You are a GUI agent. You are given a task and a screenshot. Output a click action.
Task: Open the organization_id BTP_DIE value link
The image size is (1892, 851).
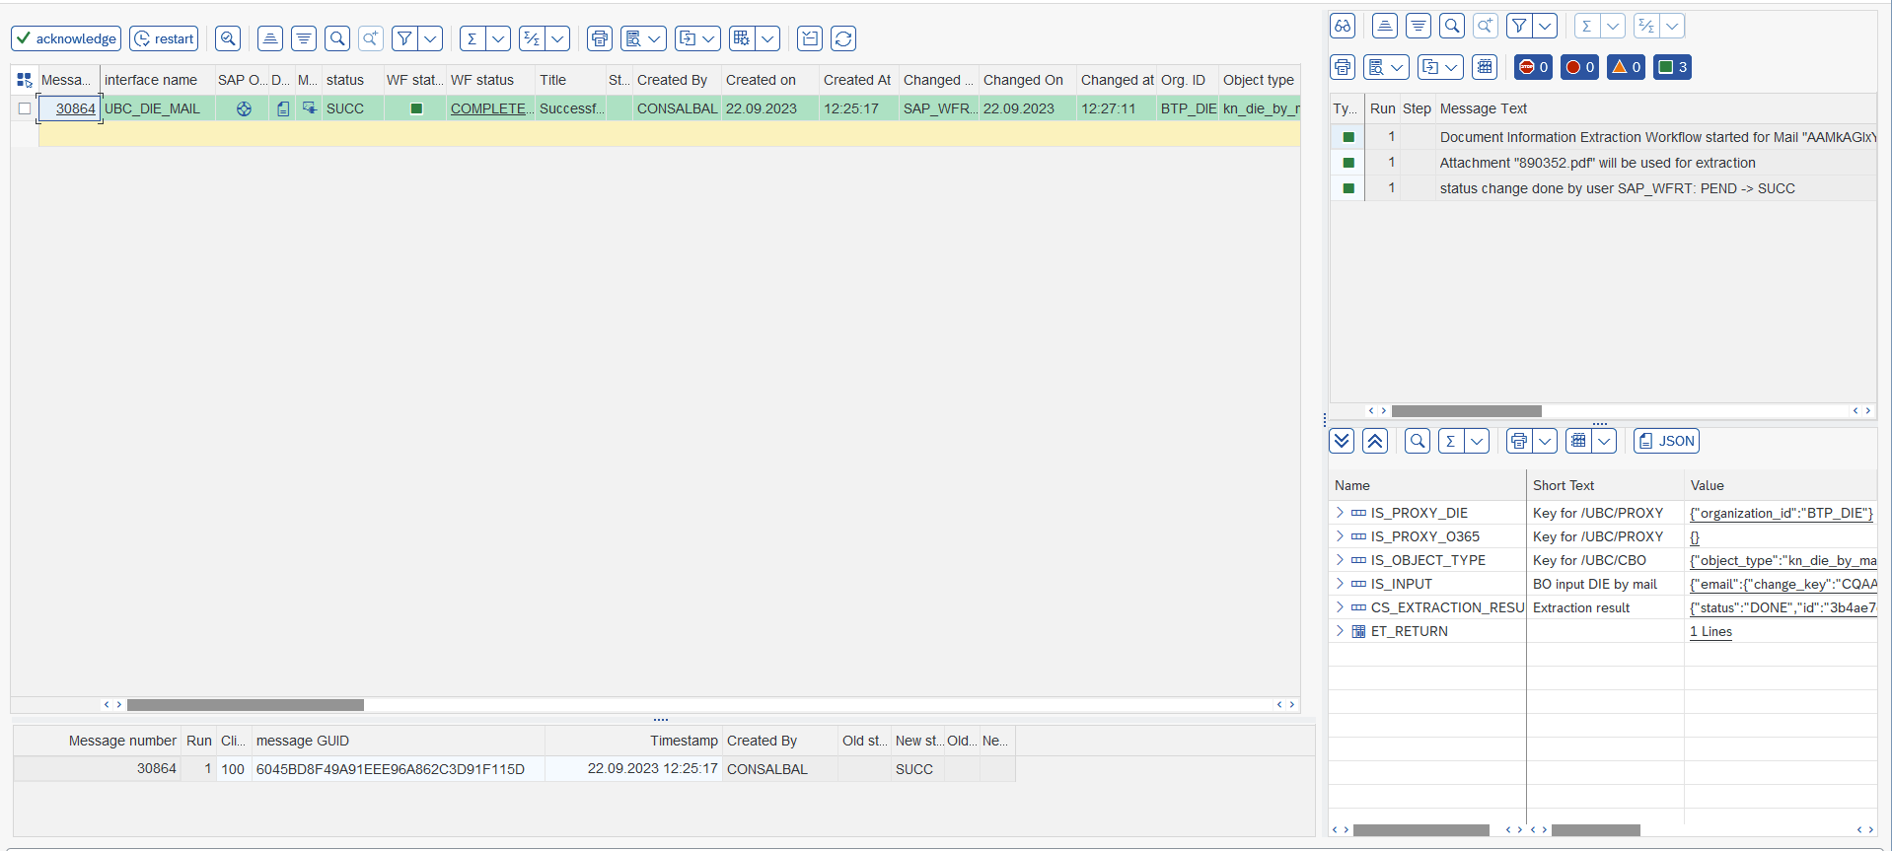click(1781, 513)
